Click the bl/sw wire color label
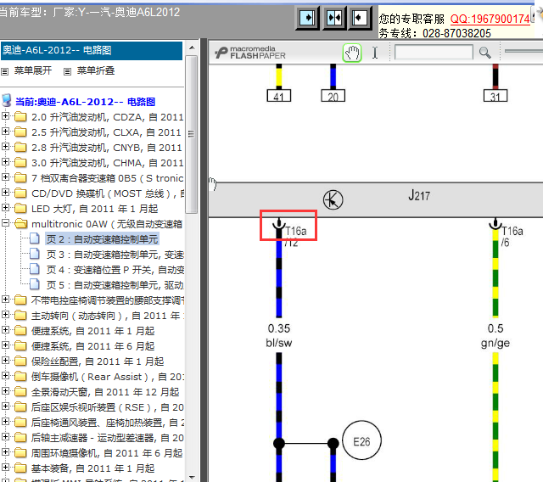 (x=279, y=343)
